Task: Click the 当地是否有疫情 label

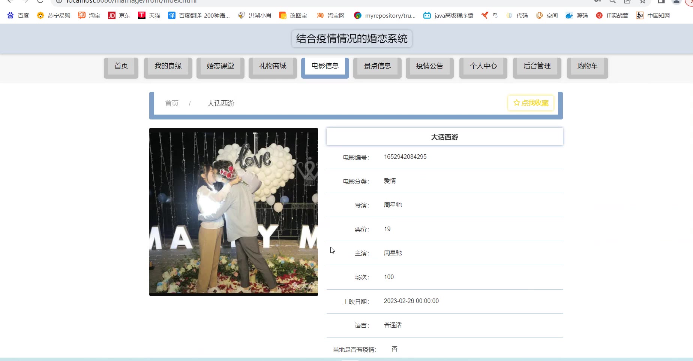Action: pos(355,350)
